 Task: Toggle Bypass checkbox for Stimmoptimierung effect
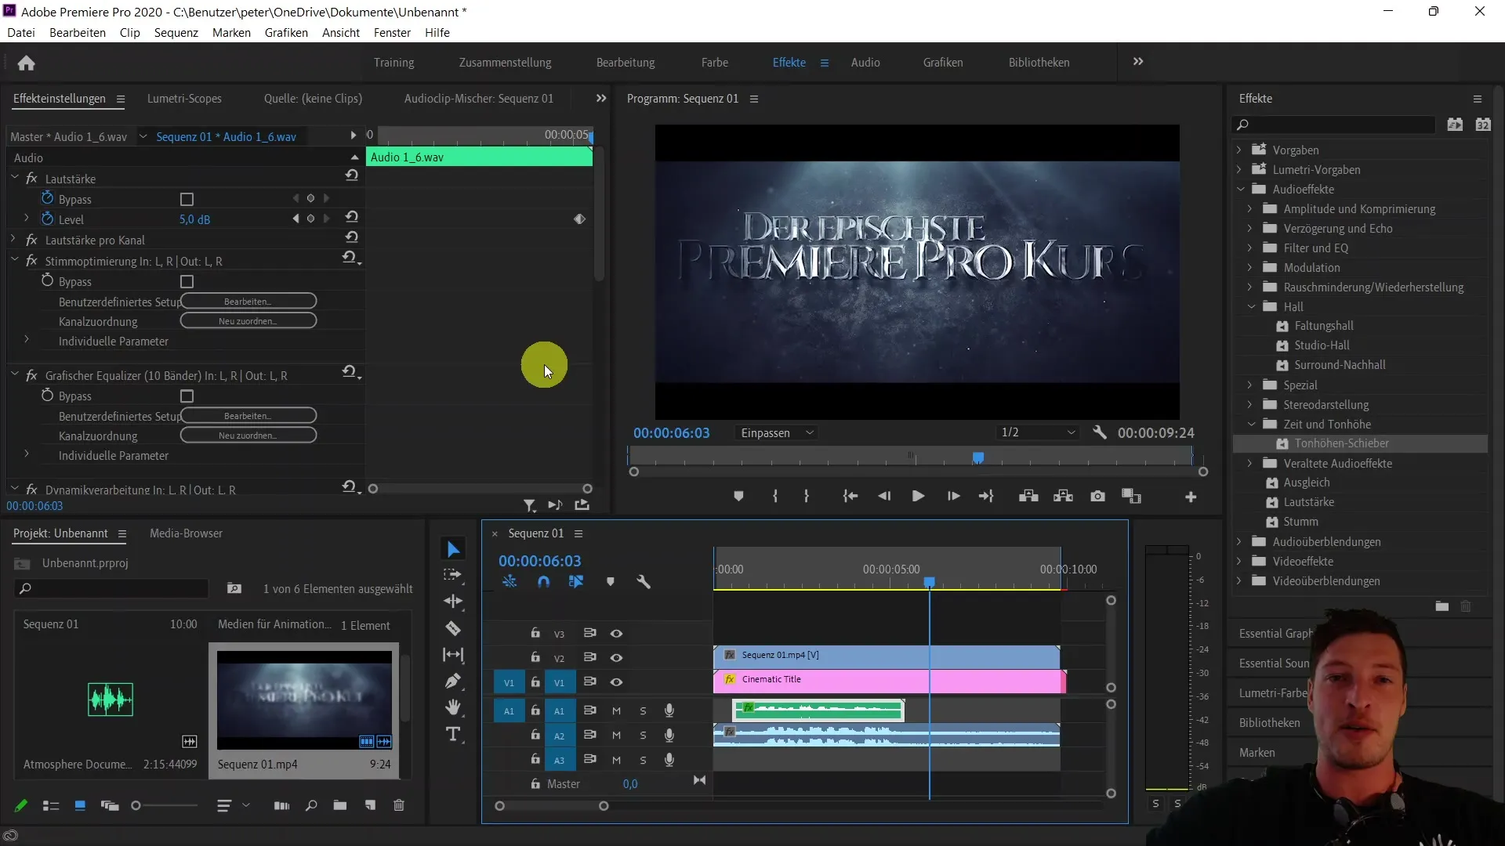tap(187, 281)
